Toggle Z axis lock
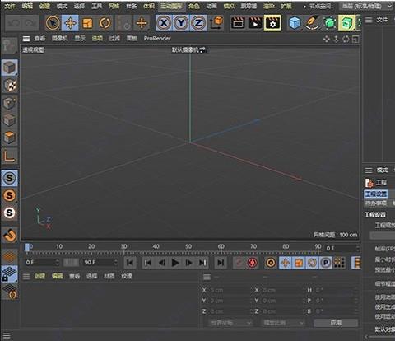395x341 pixels. [198, 23]
